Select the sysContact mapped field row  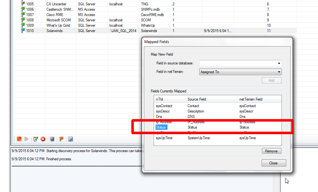[x=164, y=106]
